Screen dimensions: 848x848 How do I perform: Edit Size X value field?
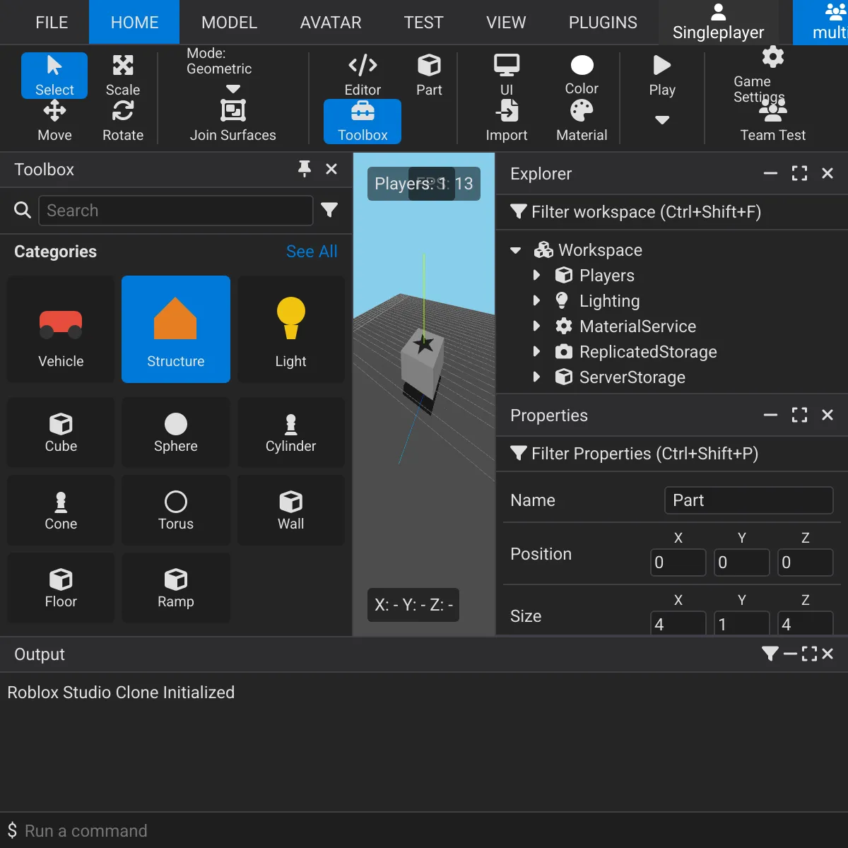tap(678, 623)
